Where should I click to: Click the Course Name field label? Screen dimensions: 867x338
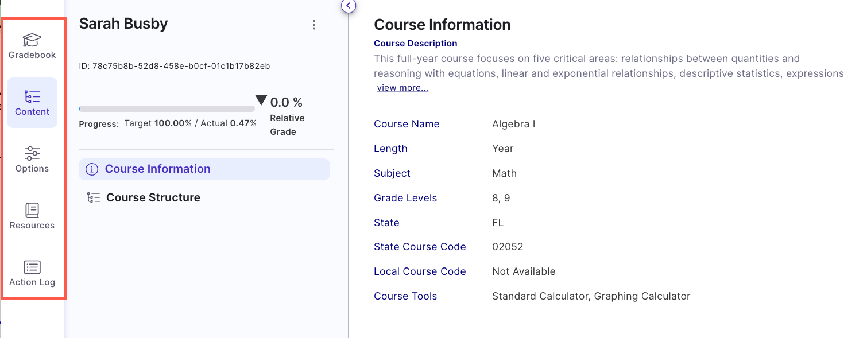point(407,124)
